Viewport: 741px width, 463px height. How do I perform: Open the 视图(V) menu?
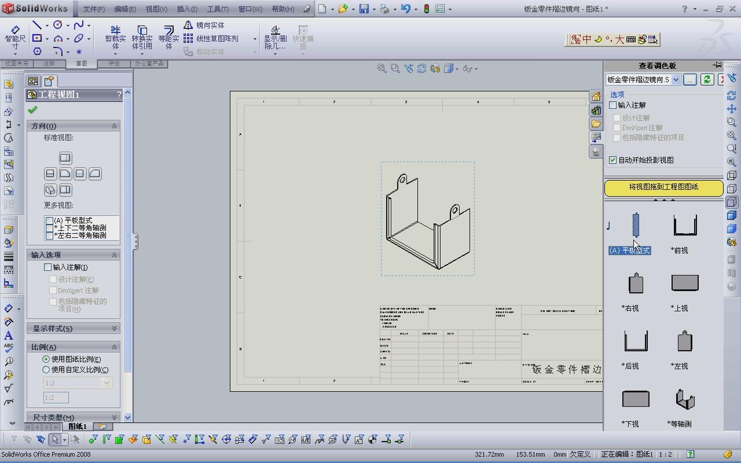(156, 9)
